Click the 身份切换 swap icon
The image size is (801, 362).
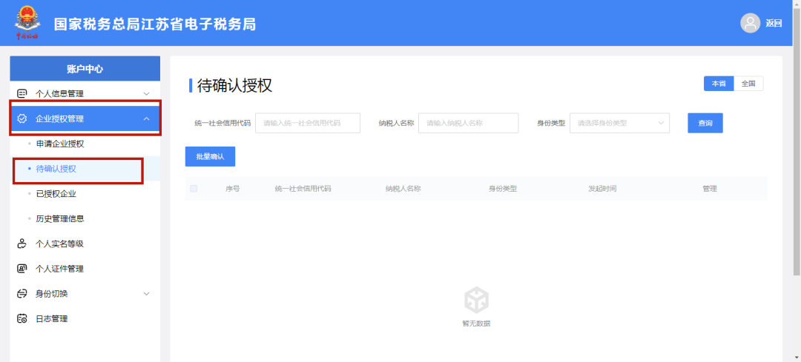[22, 294]
